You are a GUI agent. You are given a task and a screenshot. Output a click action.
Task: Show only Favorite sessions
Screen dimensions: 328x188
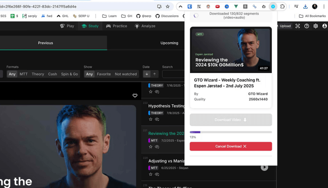click(x=104, y=74)
